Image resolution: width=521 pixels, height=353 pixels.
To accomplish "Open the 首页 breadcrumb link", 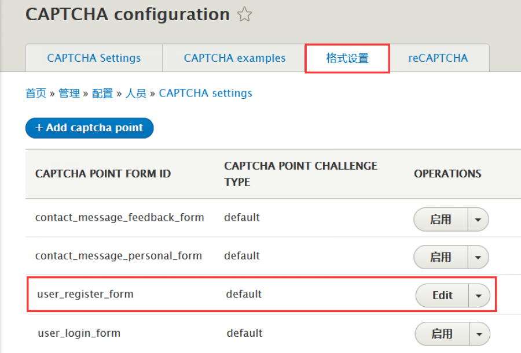I will click(x=36, y=93).
